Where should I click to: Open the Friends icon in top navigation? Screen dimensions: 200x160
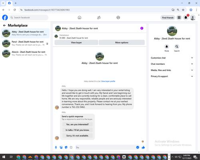[99, 18]
